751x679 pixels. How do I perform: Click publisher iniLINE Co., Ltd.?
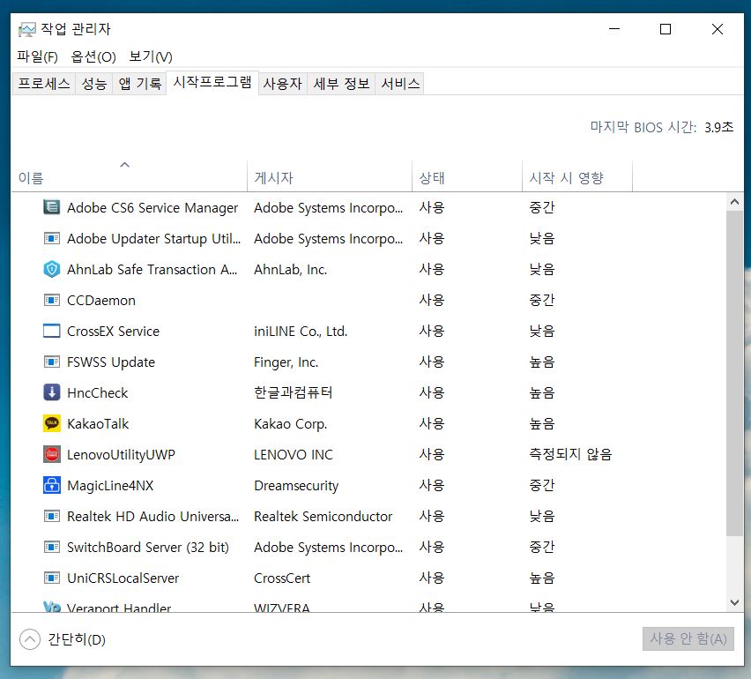coord(301,331)
